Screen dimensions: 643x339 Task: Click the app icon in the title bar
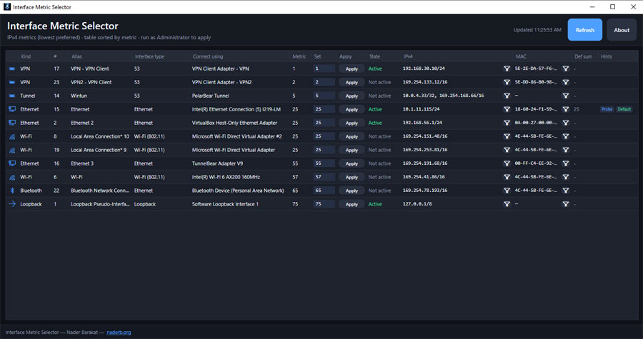(6, 7)
